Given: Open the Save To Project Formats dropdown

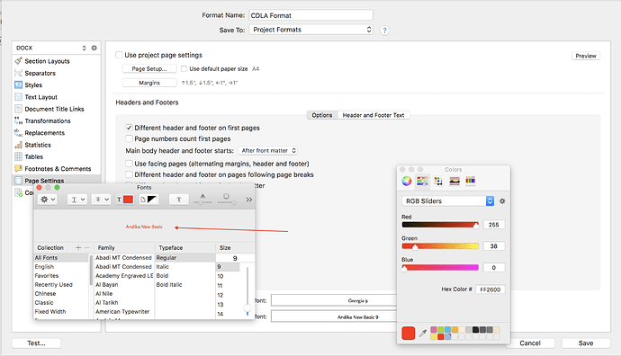Looking at the screenshot, I should tap(310, 30).
